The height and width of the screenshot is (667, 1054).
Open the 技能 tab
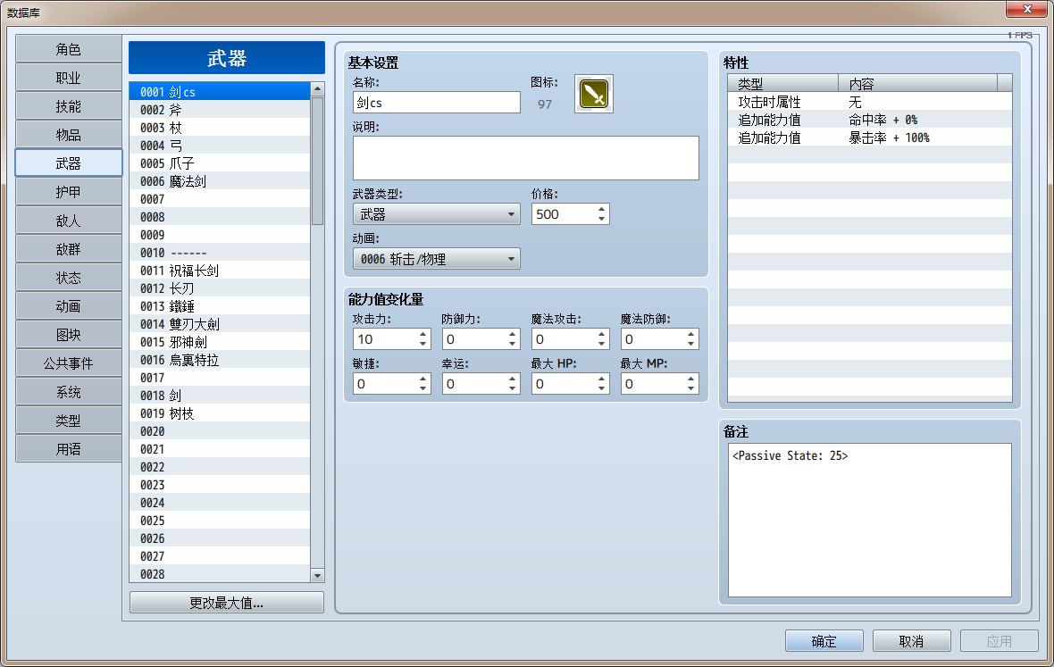tap(69, 106)
